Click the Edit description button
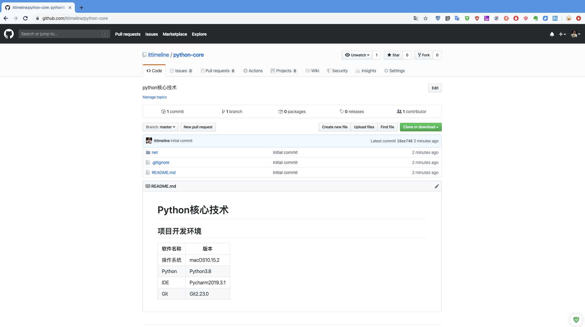The image size is (585, 327). tap(435, 88)
